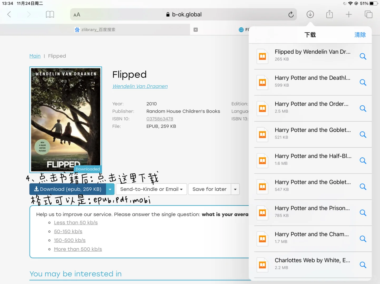This screenshot has width=380, height=284.
Task: Open the 1.7 MB Harry Potter Cham... download
Action: pyautogui.click(x=313, y=239)
